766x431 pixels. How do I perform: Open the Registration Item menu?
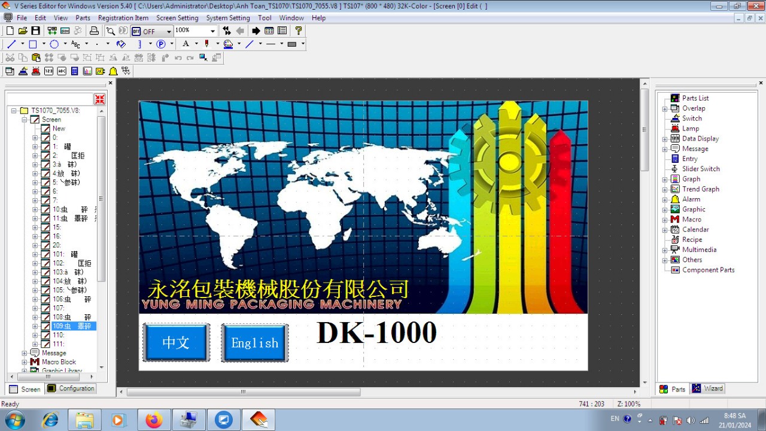(123, 18)
